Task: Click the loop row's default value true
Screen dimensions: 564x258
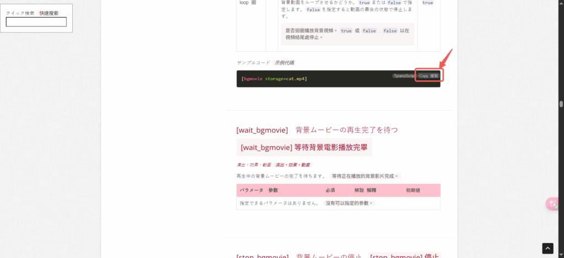Action: 427,3
